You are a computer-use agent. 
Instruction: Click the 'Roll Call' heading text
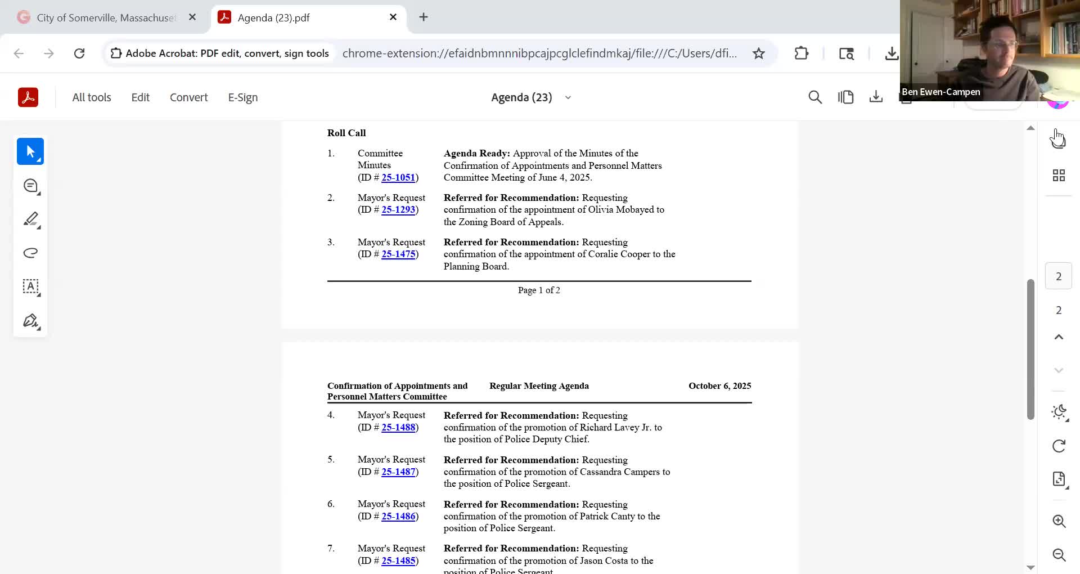[x=346, y=133]
